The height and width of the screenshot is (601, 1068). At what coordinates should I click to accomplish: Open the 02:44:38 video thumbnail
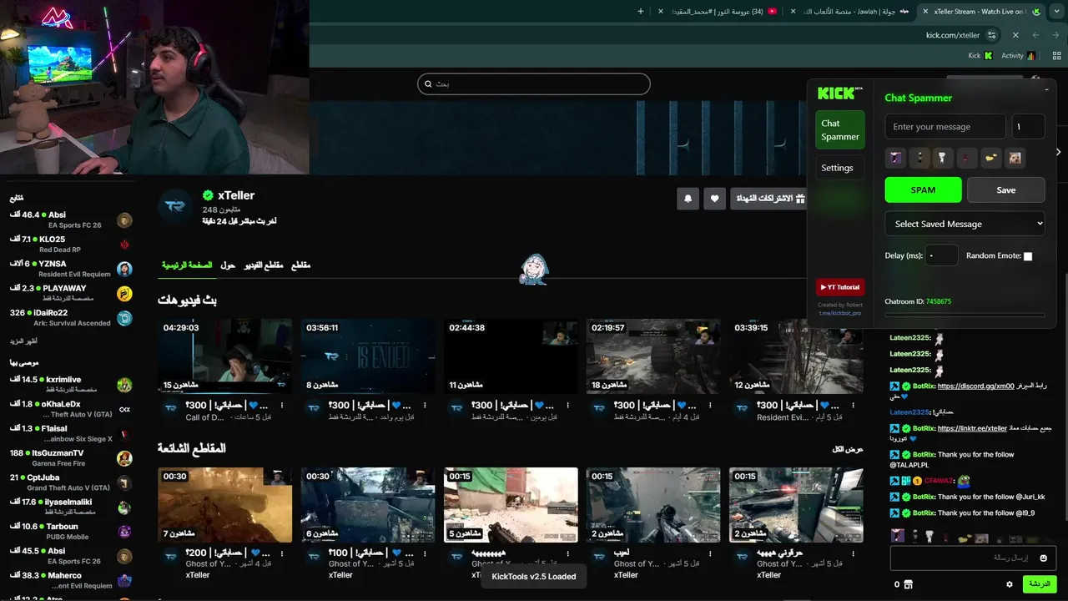(x=511, y=356)
